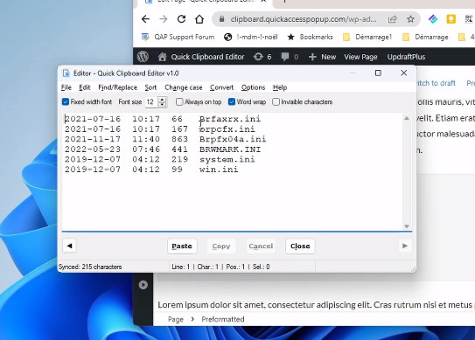Viewport: 475px width, 340px height.
Task: Click the BRWMARK.INI line in editor
Action: [x=163, y=149]
